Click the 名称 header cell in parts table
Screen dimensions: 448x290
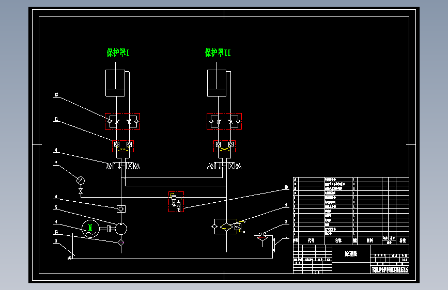(338, 240)
